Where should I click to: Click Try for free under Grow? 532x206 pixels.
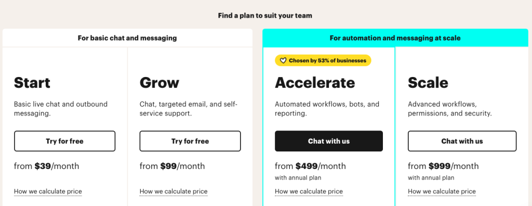(190, 141)
